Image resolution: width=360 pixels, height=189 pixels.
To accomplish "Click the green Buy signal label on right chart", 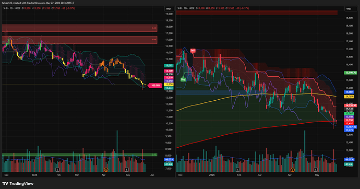I will coord(183,79).
